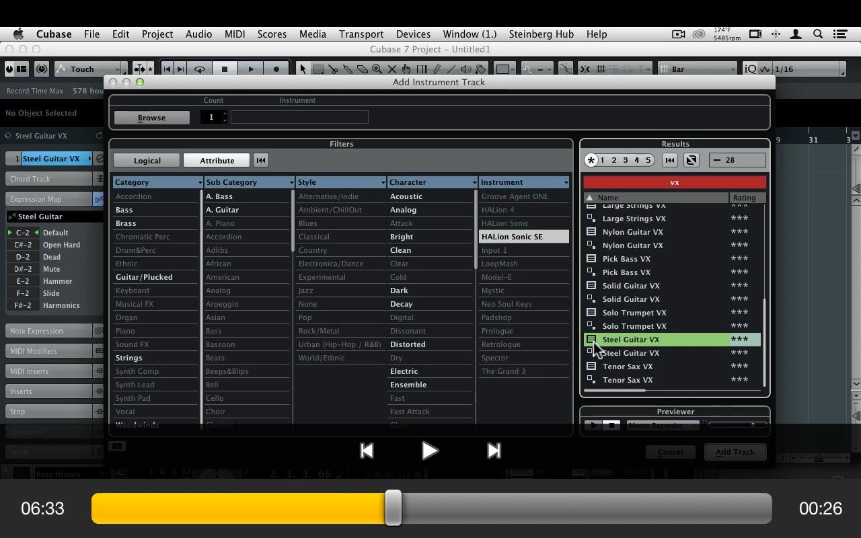Click the iQ quantize icon
This screenshot has width=861, height=538.
click(x=751, y=69)
